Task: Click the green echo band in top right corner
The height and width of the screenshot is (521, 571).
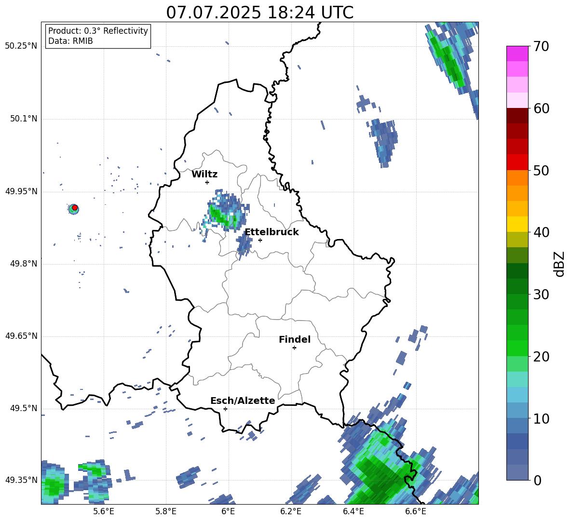Action: (447, 60)
